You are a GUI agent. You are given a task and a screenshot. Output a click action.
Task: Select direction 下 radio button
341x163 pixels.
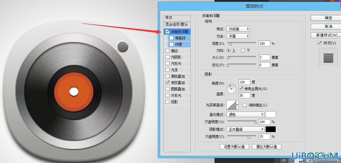click(243, 50)
